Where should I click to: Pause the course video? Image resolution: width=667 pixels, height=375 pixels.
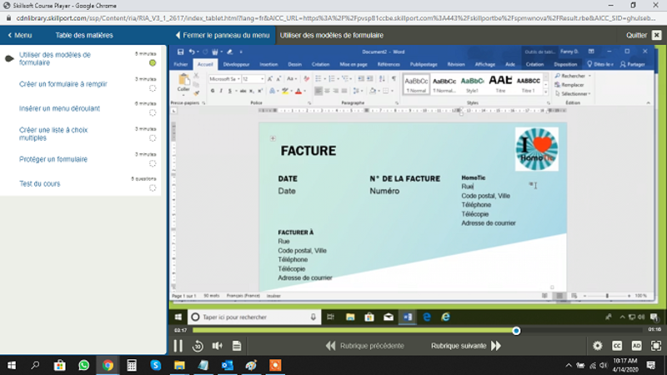point(178,346)
